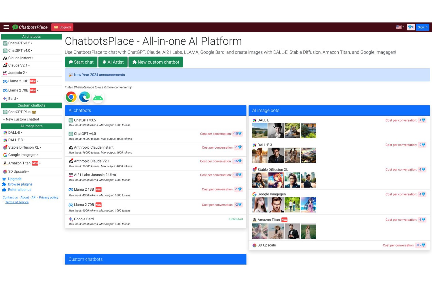Open ChatGPT v4.0 in the AI chatbots list
This screenshot has width=432, height=288.
coord(85,134)
